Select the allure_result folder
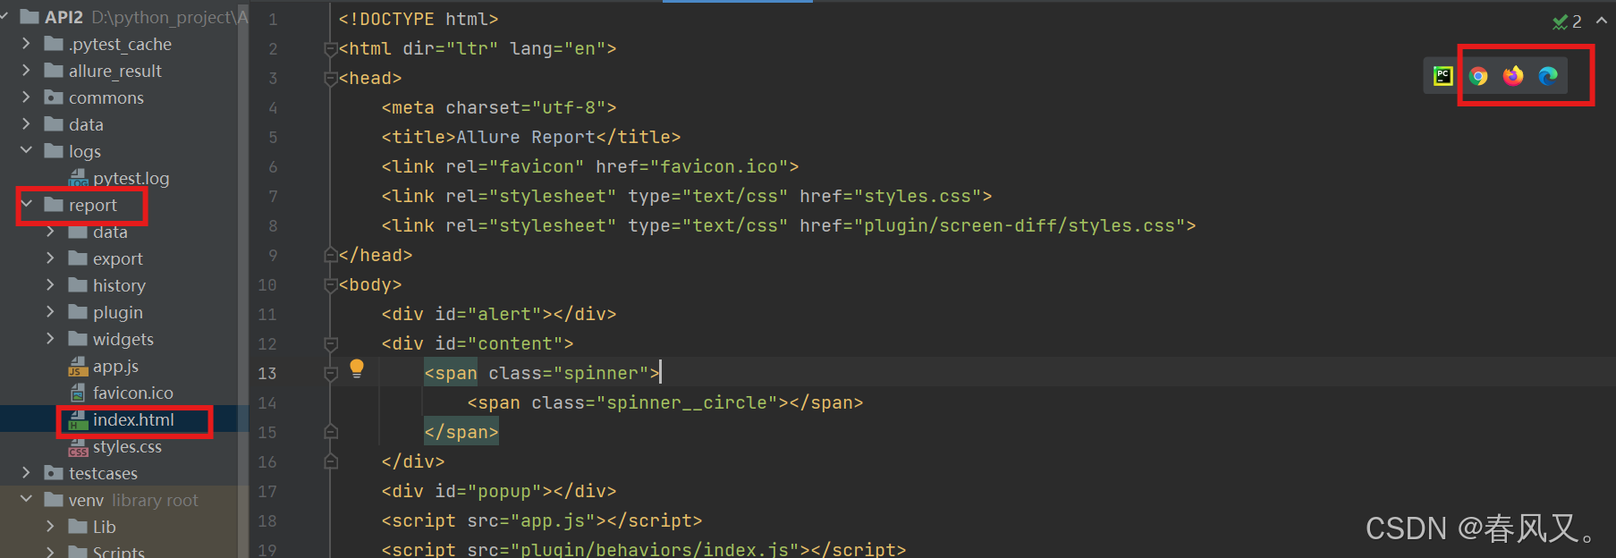This screenshot has height=558, width=1616. pos(115,72)
